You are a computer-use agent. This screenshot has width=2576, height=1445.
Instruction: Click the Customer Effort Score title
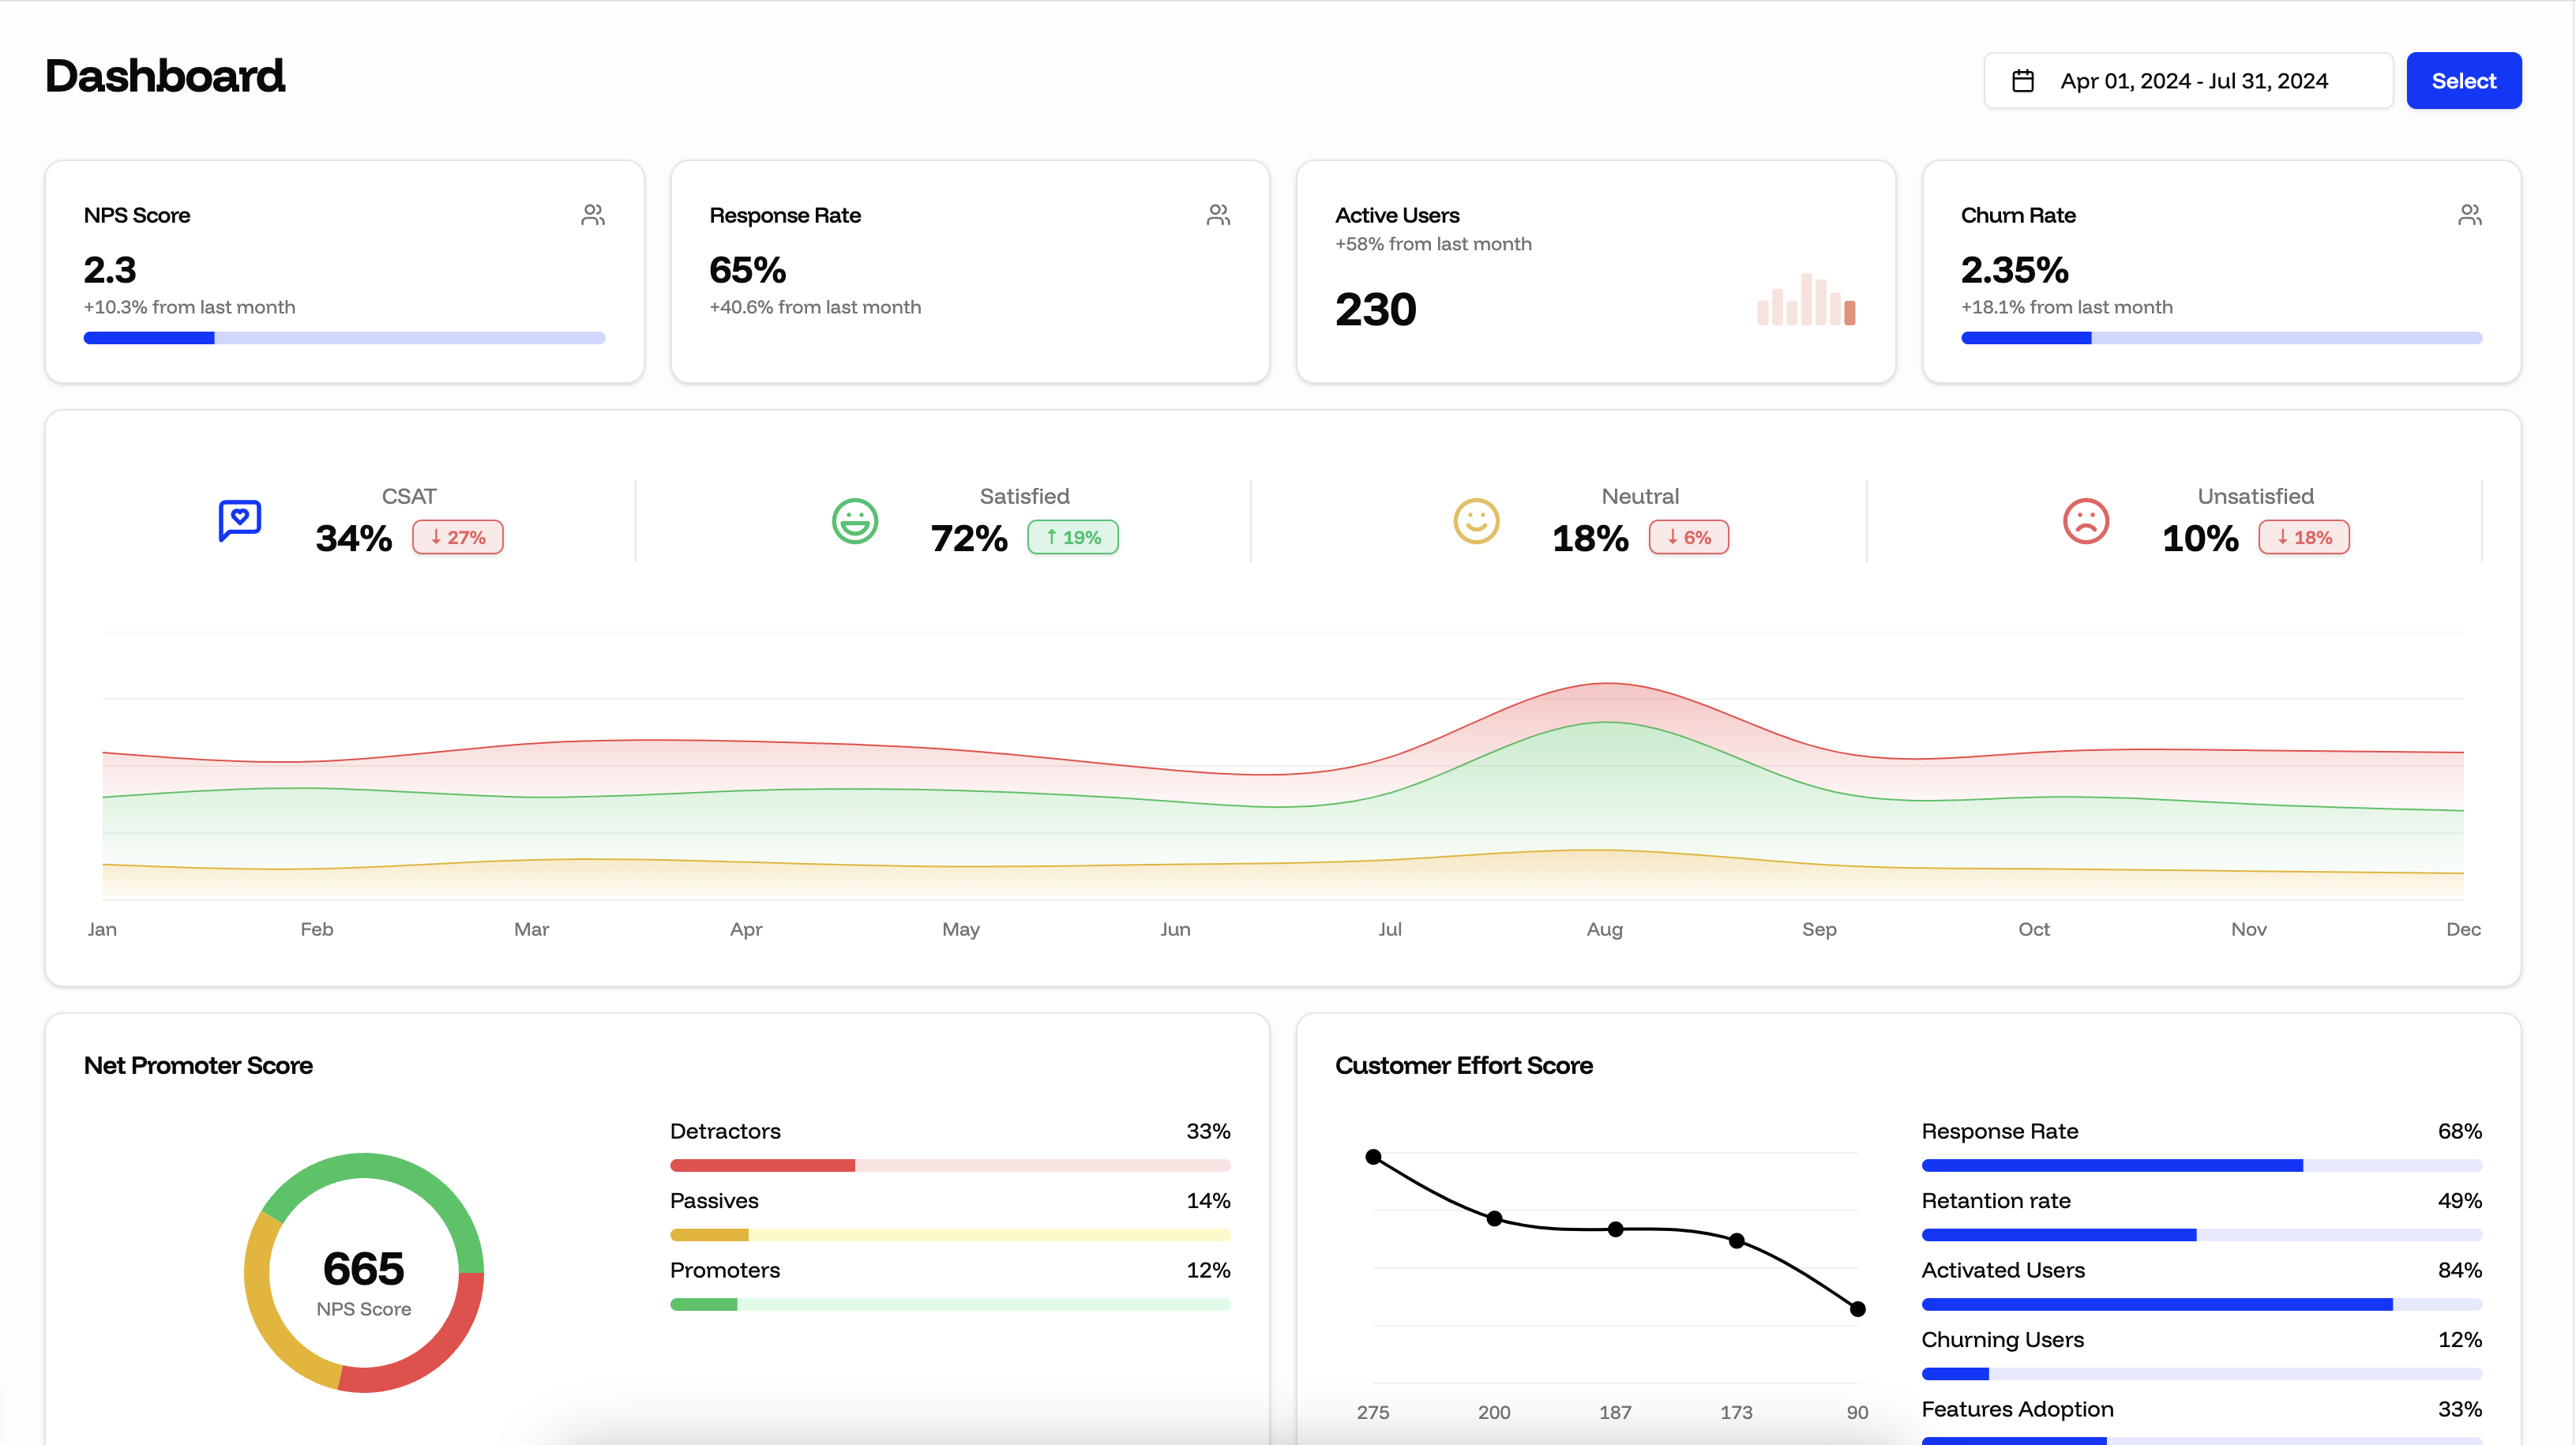click(x=1464, y=1065)
